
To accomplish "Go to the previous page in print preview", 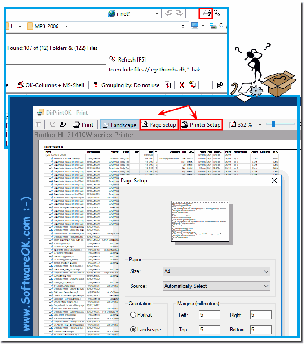I will coord(52,124).
